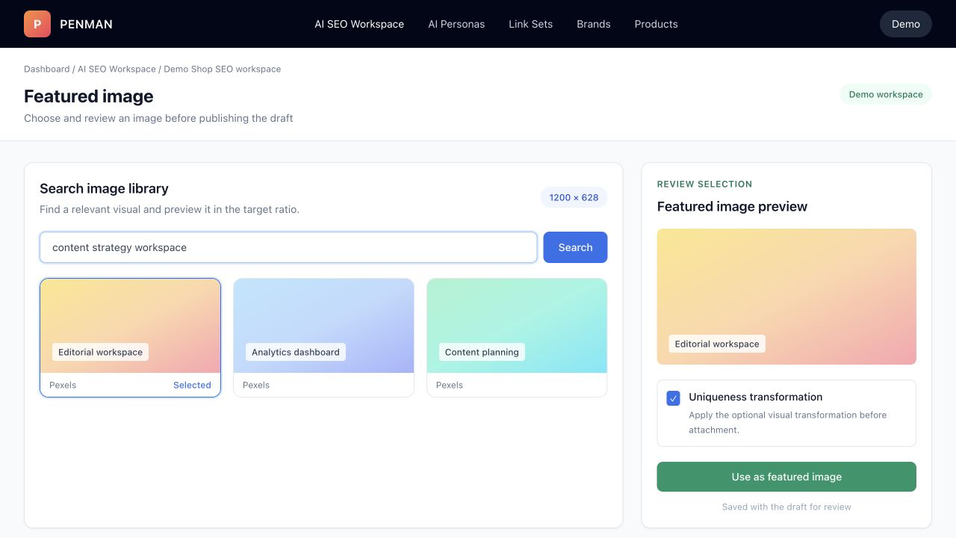Open the Brands nav item
This screenshot has height=538, width=956.
click(x=594, y=24)
